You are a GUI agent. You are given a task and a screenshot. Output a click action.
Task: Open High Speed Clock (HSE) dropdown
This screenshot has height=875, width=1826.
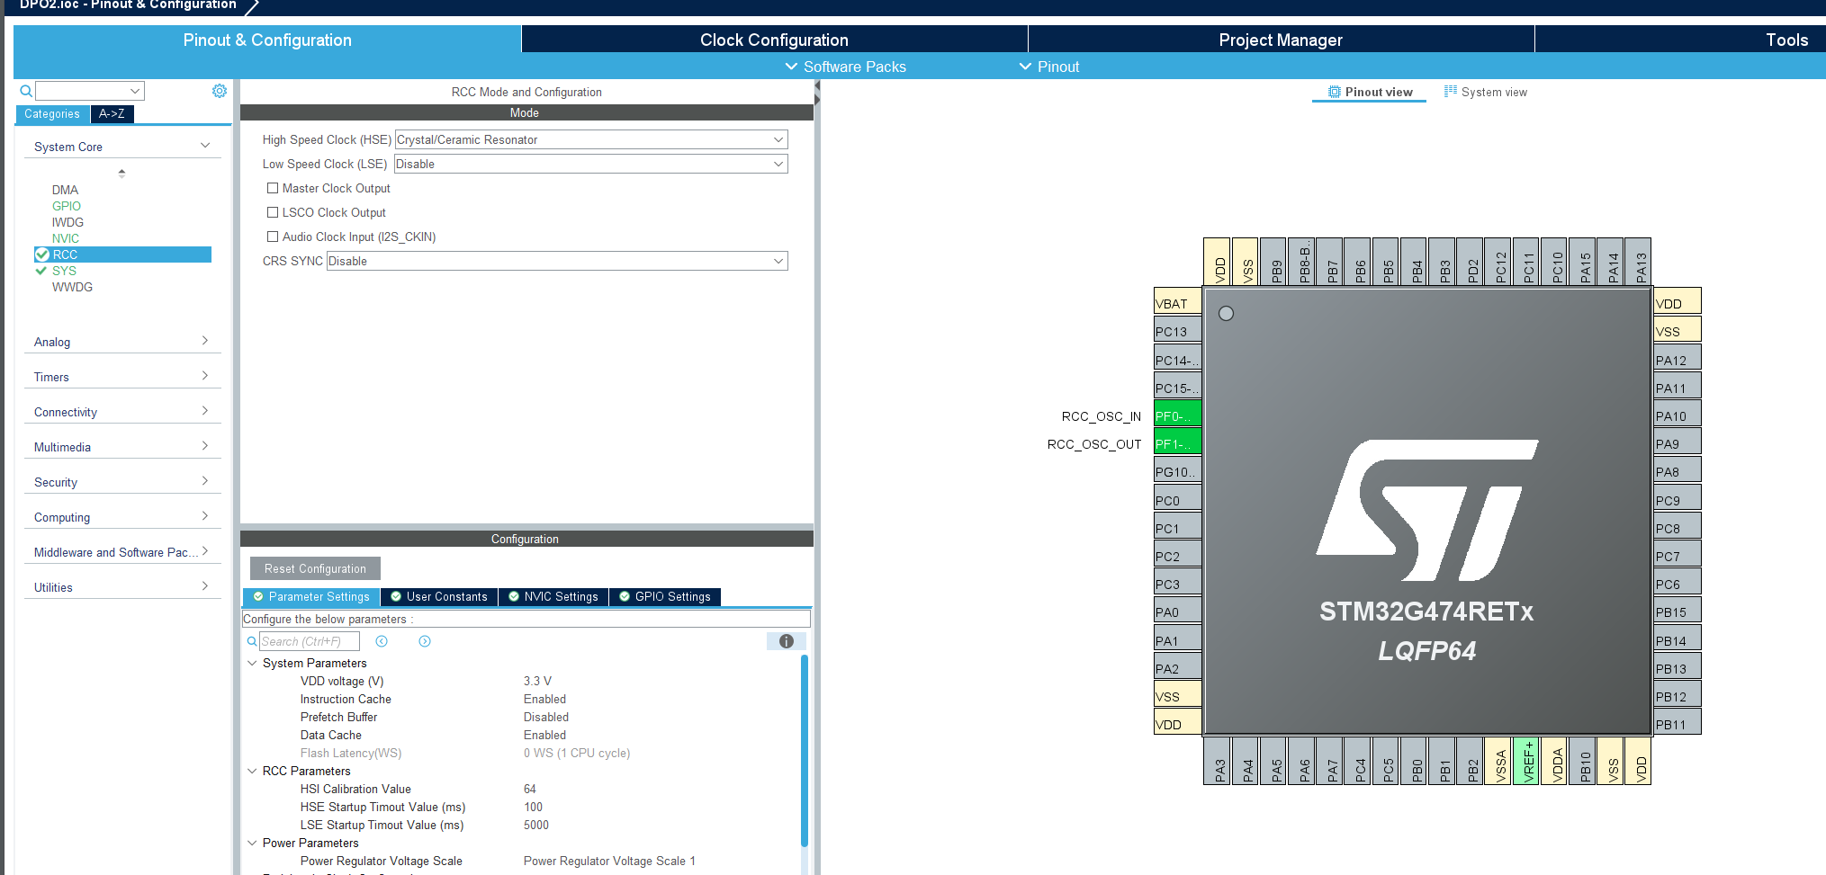pos(590,139)
